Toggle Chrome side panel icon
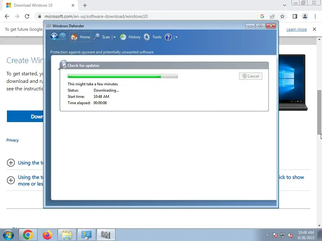Image resolution: width=322 pixels, height=241 pixels. click(x=295, y=16)
